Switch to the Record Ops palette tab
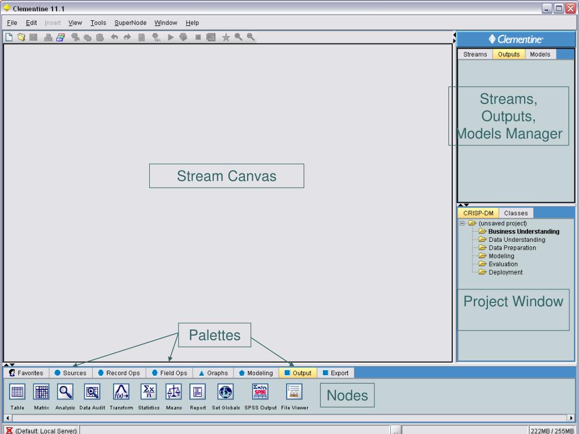579x434 pixels. pos(119,373)
